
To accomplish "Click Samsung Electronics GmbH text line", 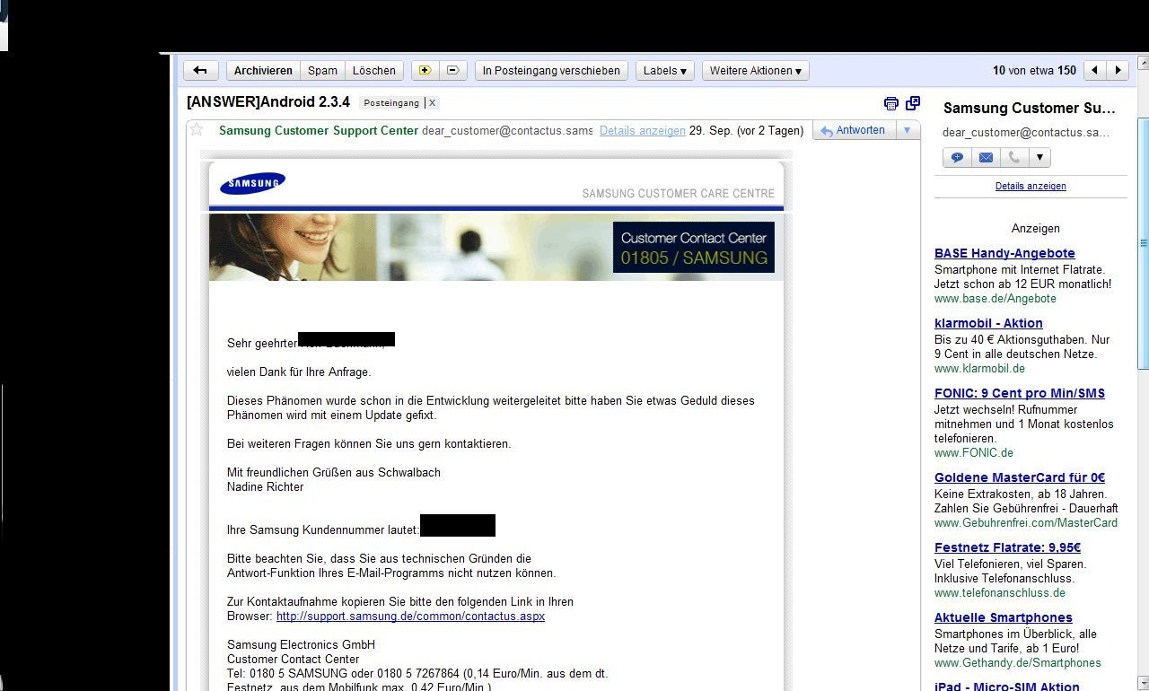I will [x=301, y=644].
